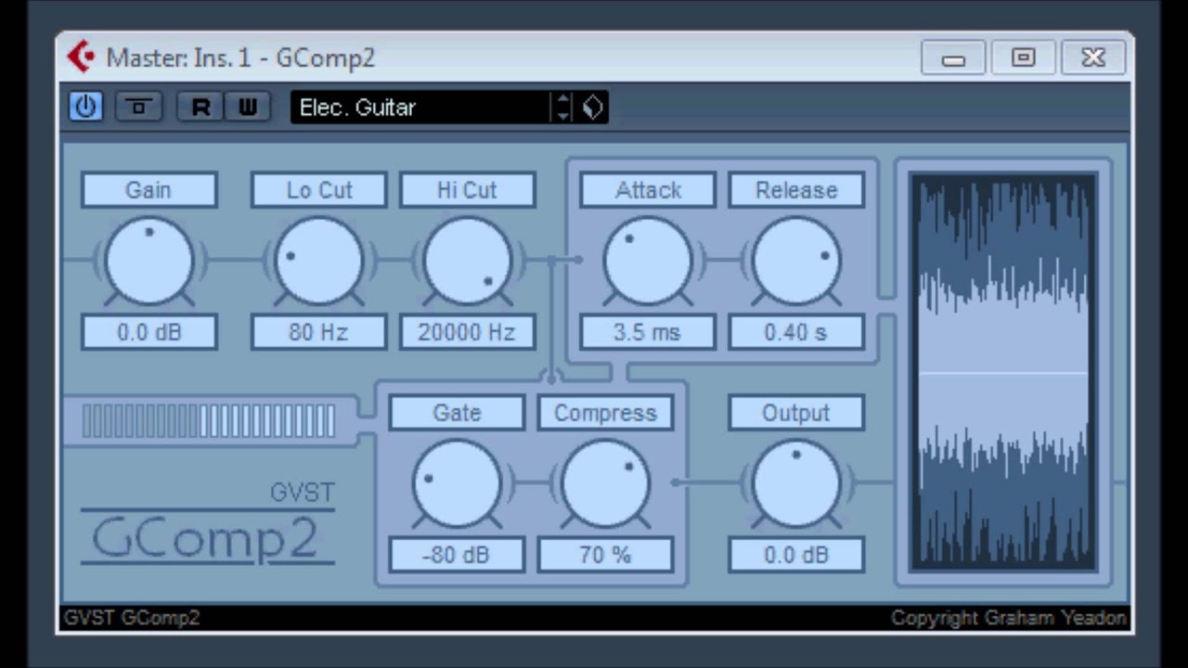Image resolution: width=1188 pixels, height=668 pixels.
Task: Click the Gate label
Action: pyautogui.click(x=457, y=413)
